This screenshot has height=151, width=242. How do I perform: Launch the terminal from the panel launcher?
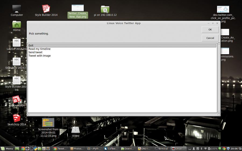(31, 149)
